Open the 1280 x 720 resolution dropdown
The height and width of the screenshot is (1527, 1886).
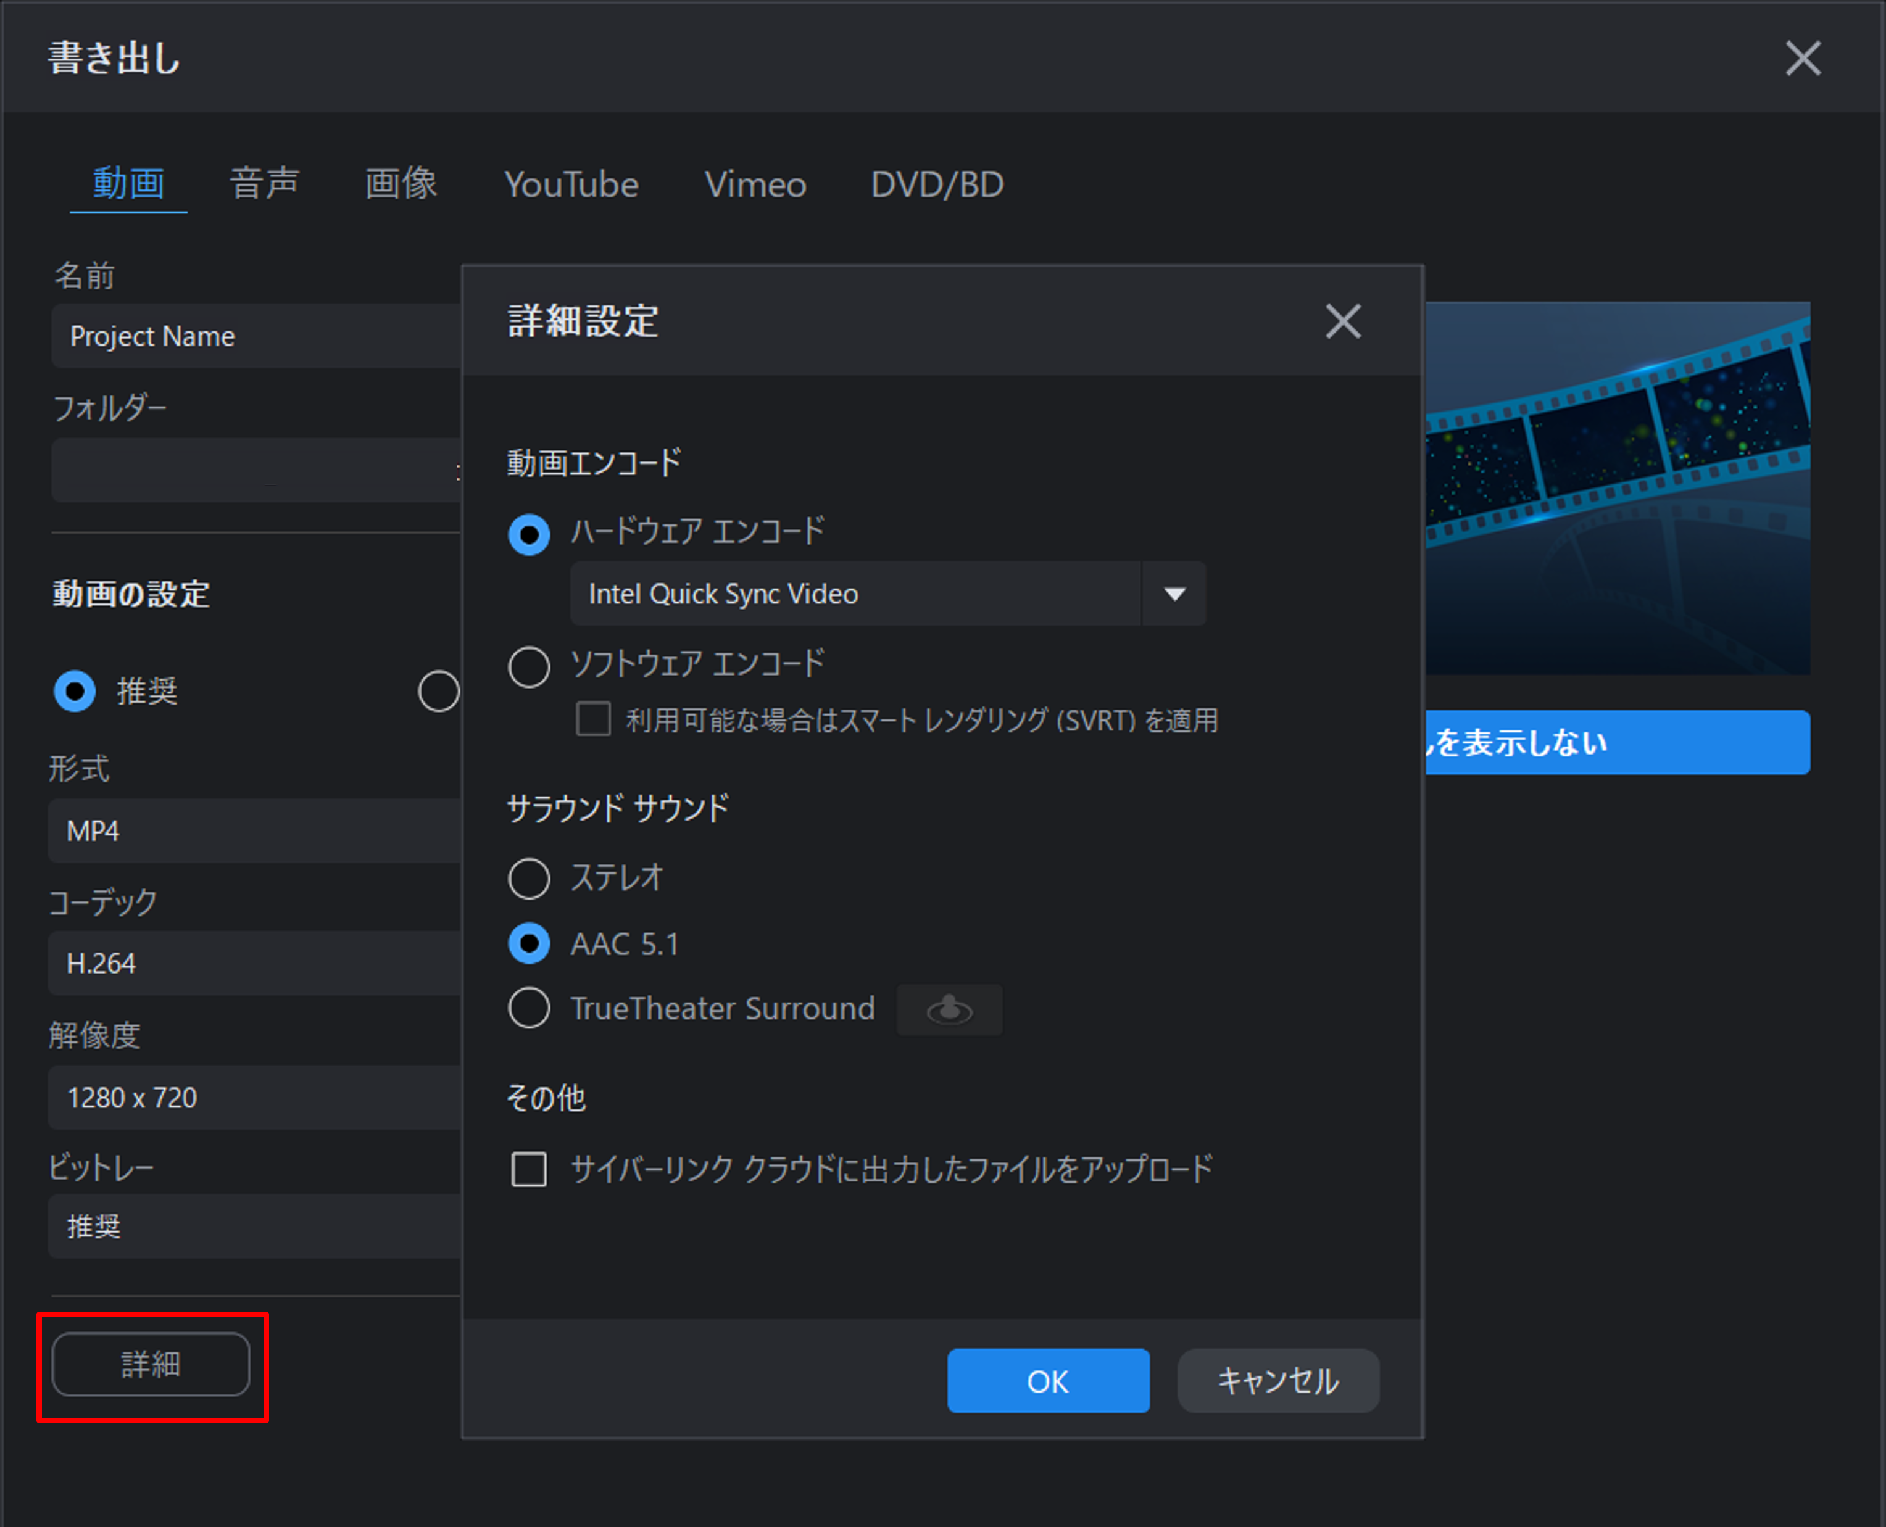coord(255,1098)
